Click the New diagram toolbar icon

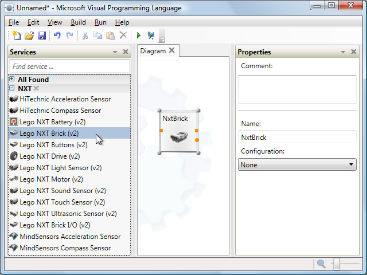click(x=17, y=36)
